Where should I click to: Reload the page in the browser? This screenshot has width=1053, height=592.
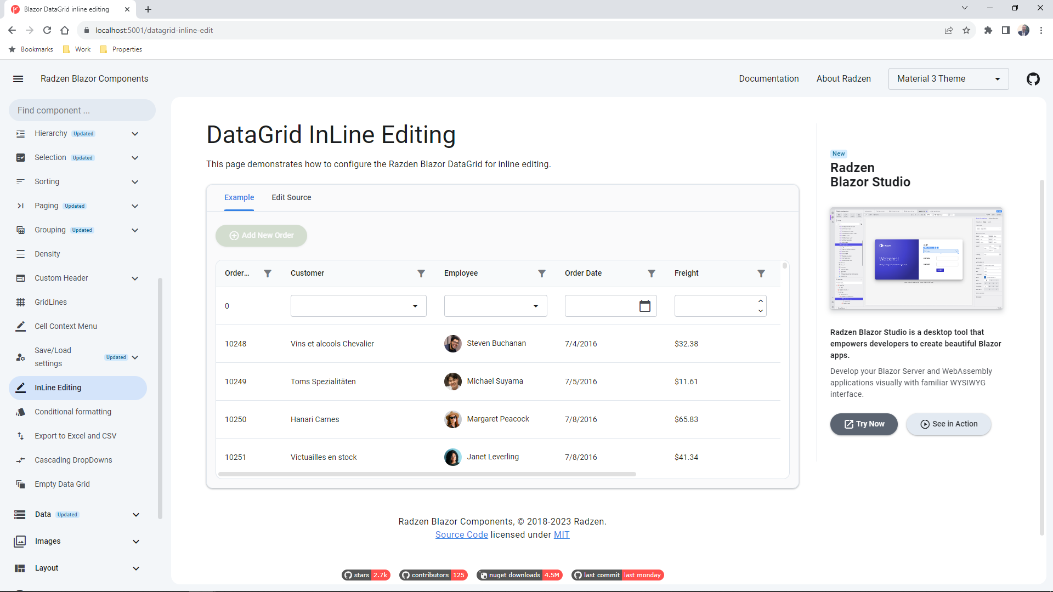(47, 31)
